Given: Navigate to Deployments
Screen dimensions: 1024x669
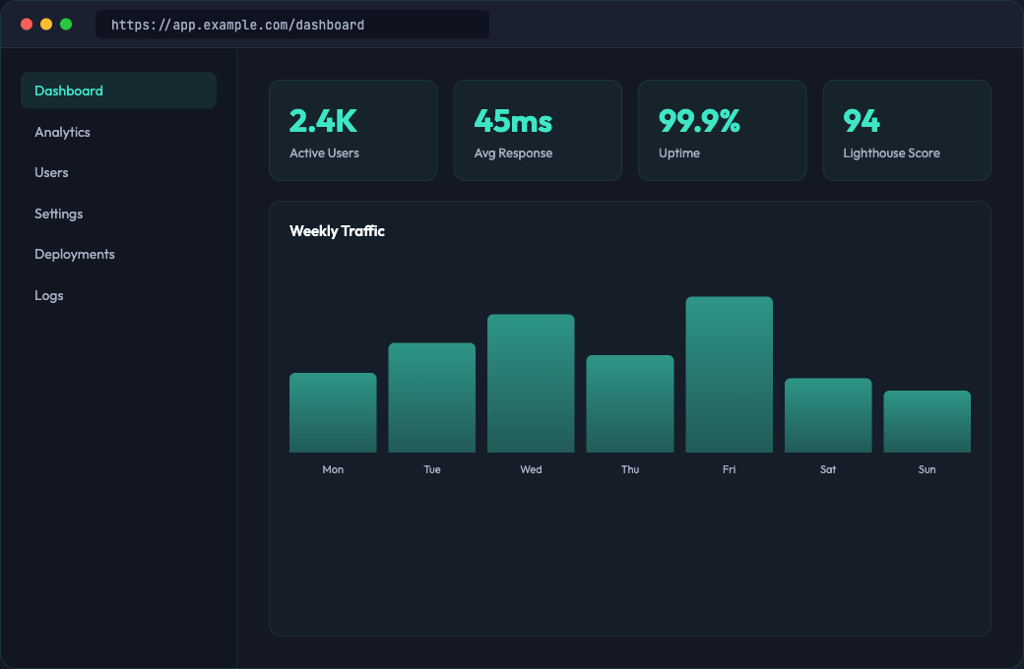Looking at the screenshot, I should click(x=74, y=254).
